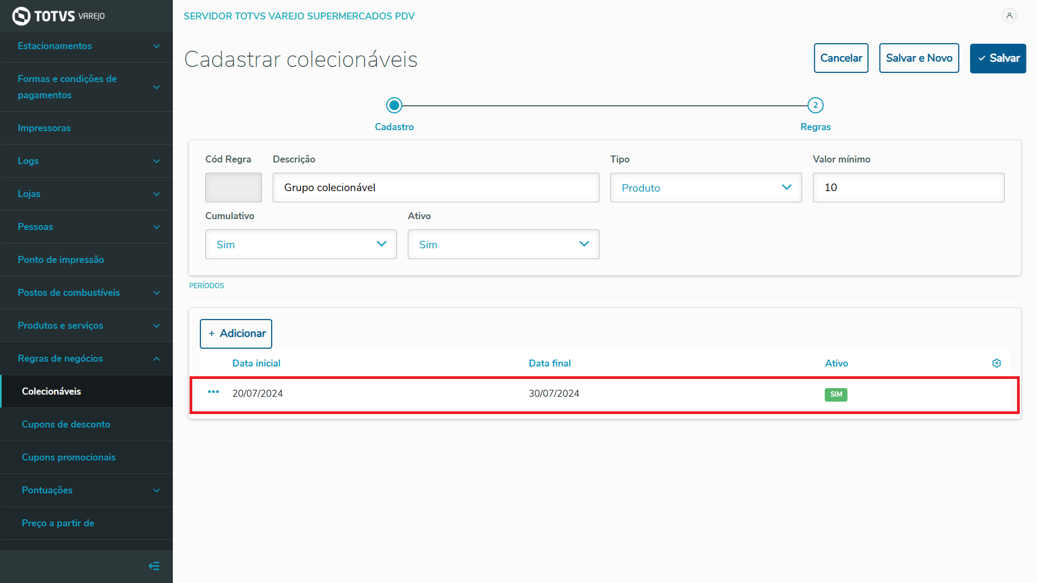Click the Salvar button
Viewport: 1037px width, 583px height.
(x=998, y=58)
